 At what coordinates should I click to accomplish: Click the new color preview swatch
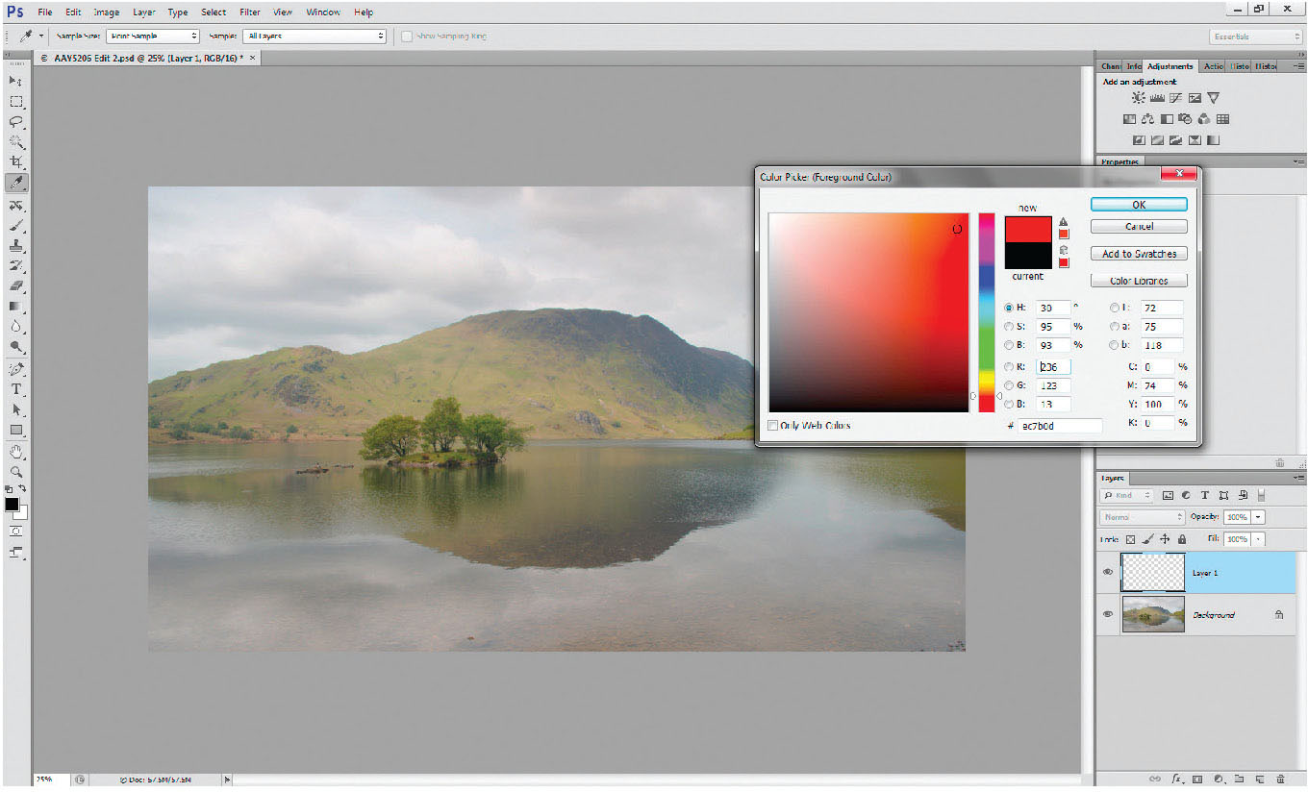[1028, 230]
